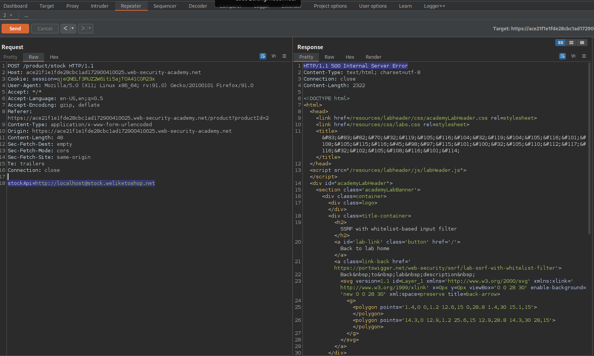Click 'SSRF with whitelist-based input filter' text

(x=399, y=229)
